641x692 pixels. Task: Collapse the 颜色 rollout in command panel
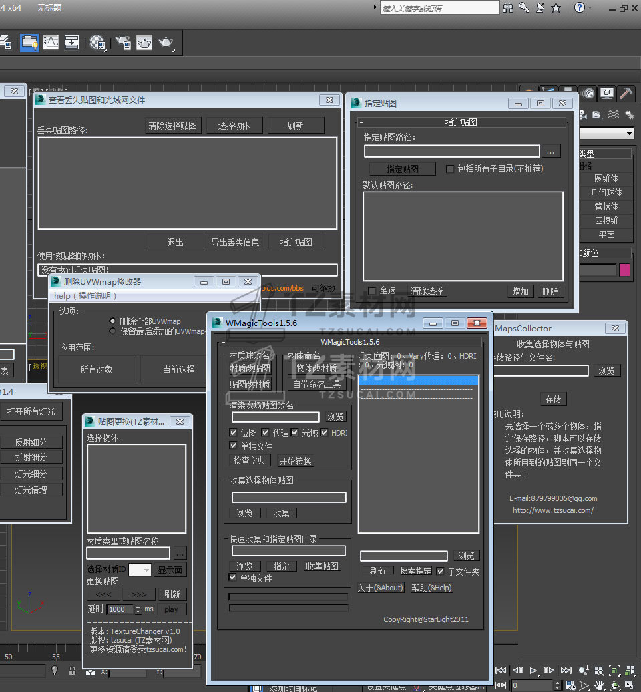point(605,253)
